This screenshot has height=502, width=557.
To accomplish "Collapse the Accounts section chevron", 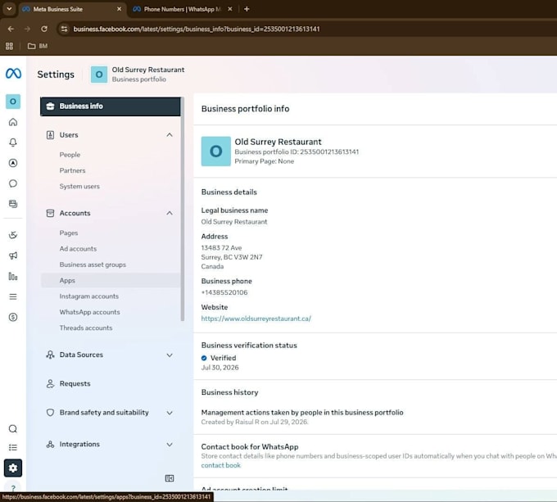I will (170, 213).
